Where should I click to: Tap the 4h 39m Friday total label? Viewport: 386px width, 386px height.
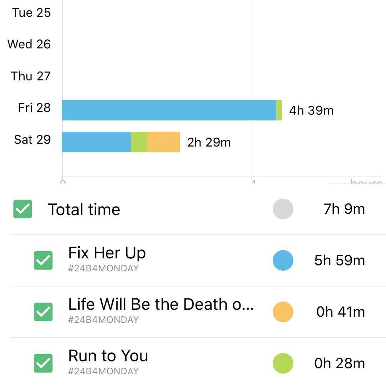click(311, 110)
